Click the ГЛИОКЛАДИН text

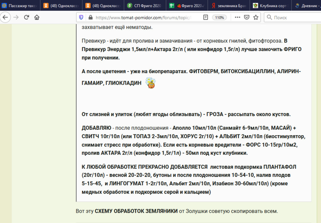(123, 83)
